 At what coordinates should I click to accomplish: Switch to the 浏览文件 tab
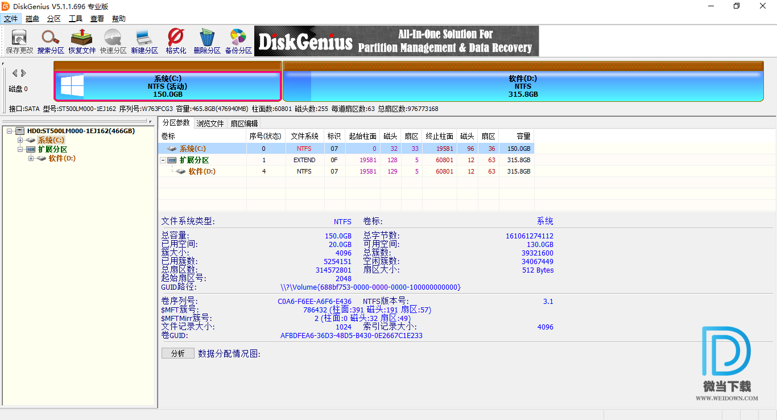[x=210, y=123]
